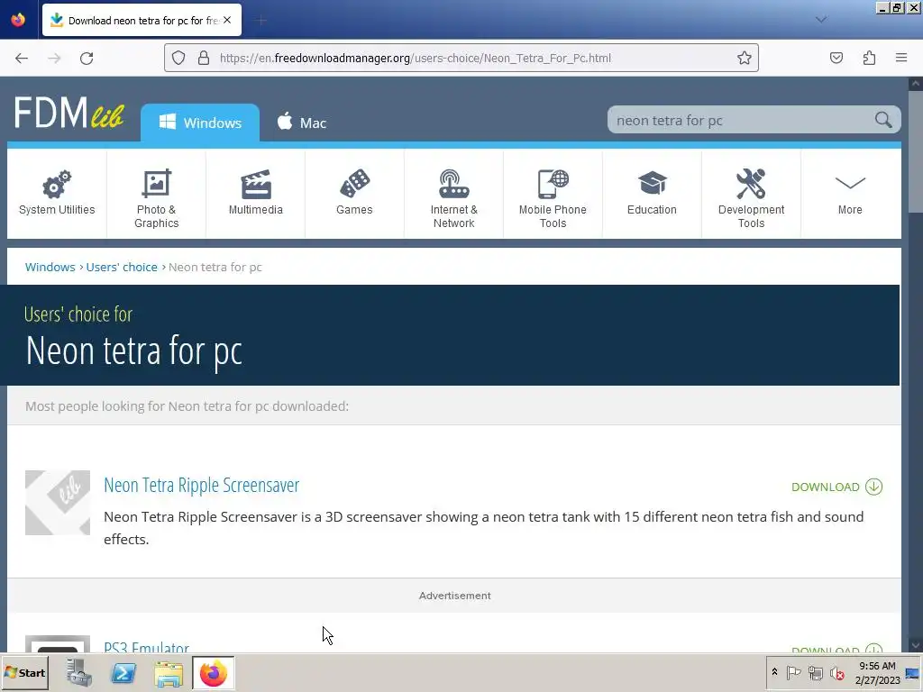Bookmark this page with the star

744,58
